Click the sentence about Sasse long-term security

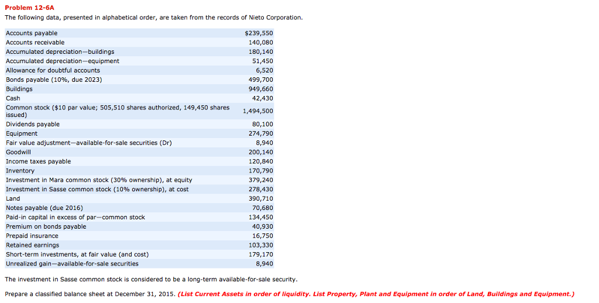152,280
